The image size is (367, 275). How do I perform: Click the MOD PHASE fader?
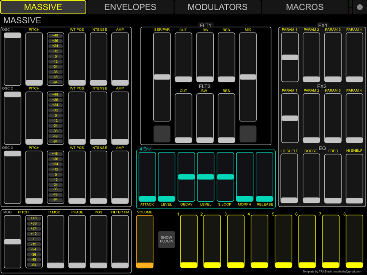pyautogui.click(x=77, y=241)
